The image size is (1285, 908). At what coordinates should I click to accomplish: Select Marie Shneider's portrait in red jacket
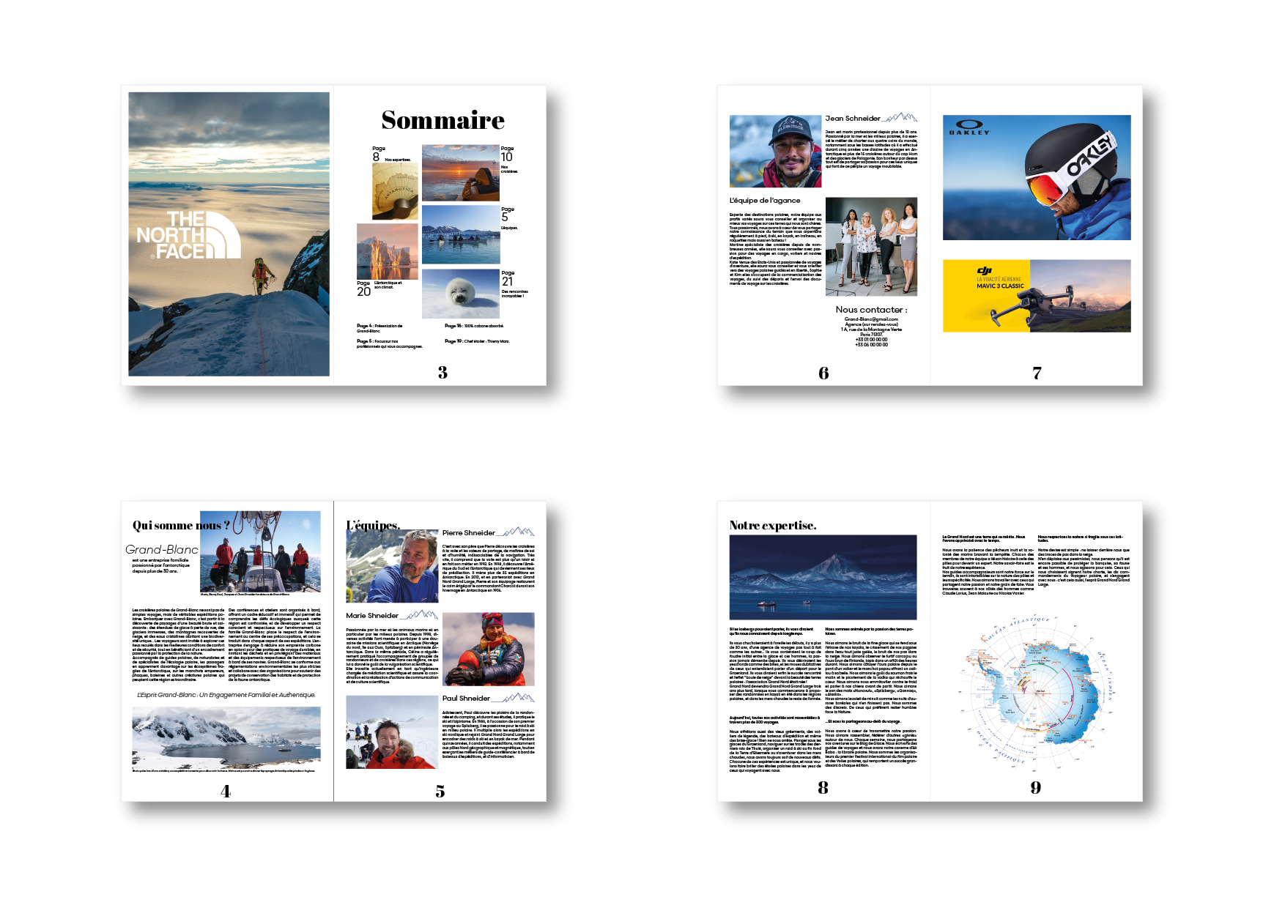pyautogui.click(x=489, y=649)
